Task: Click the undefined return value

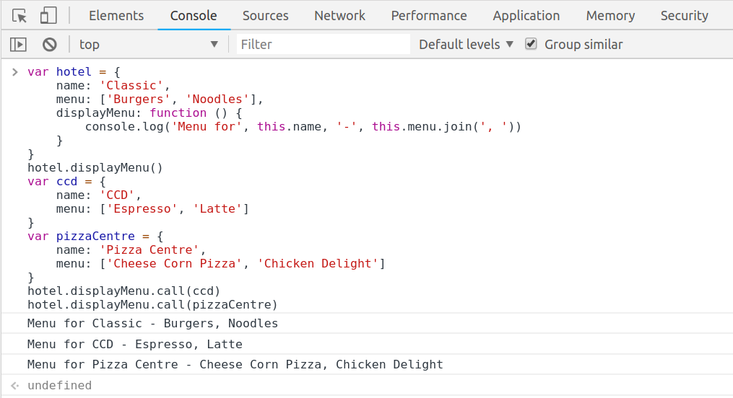Action: (x=59, y=385)
